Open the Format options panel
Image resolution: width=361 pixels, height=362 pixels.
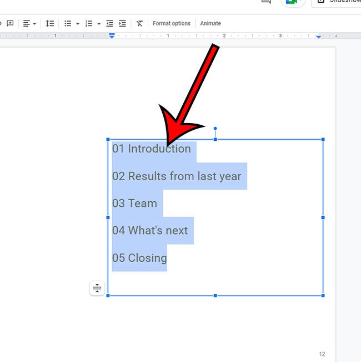pos(172,23)
